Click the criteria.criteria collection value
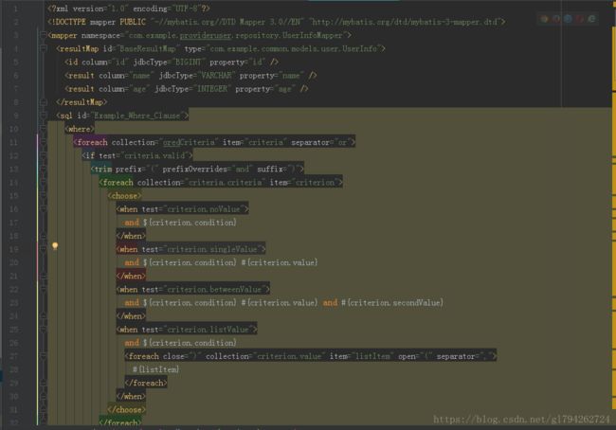616x430 pixels. click(226, 182)
